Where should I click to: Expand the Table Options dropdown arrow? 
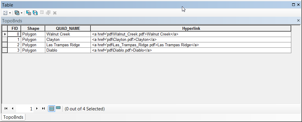[10, 13]
